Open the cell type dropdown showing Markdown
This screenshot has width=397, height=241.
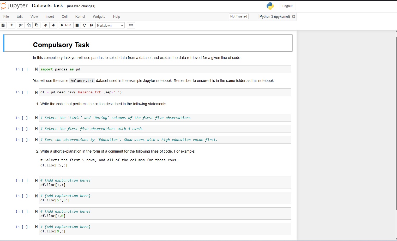[x=110, y=25]
